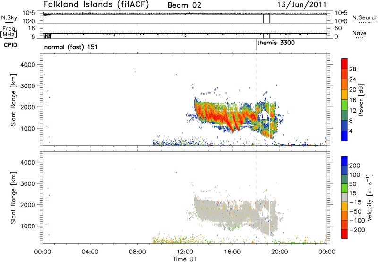Click "Slant Range [km]" label of the velocity panel
Image resolution: width=378 pixels, height=262 pixels.
13,198
